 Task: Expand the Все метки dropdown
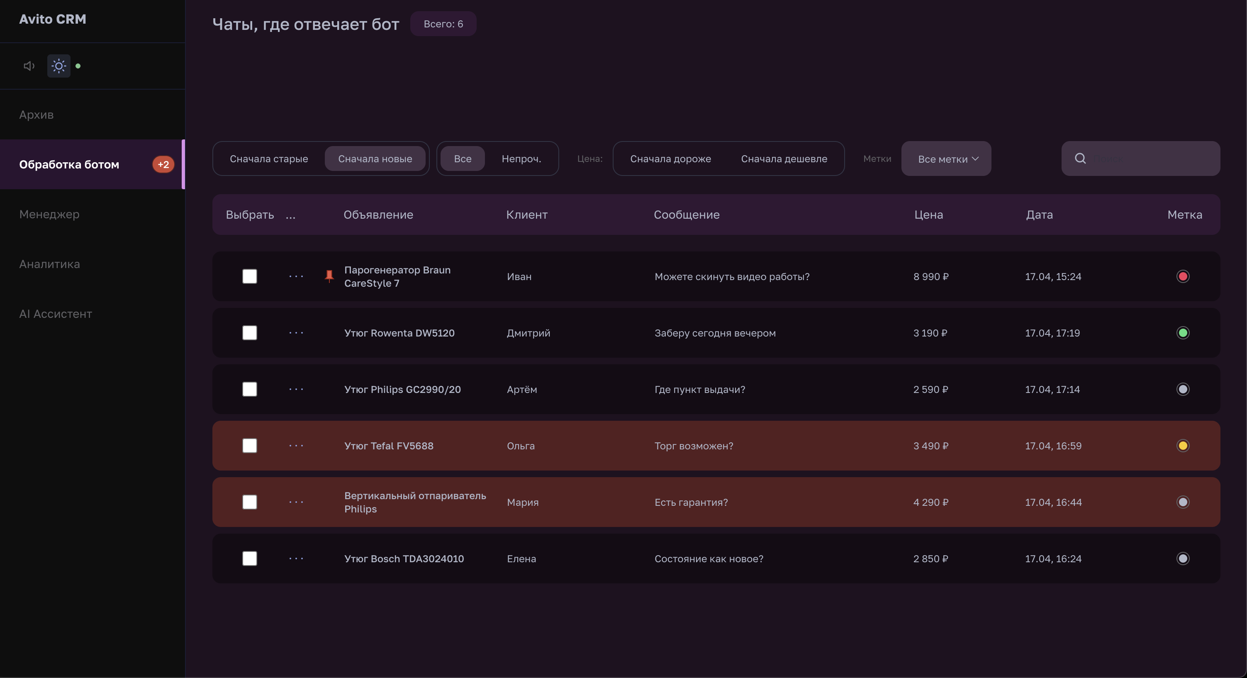coord(946,159)
